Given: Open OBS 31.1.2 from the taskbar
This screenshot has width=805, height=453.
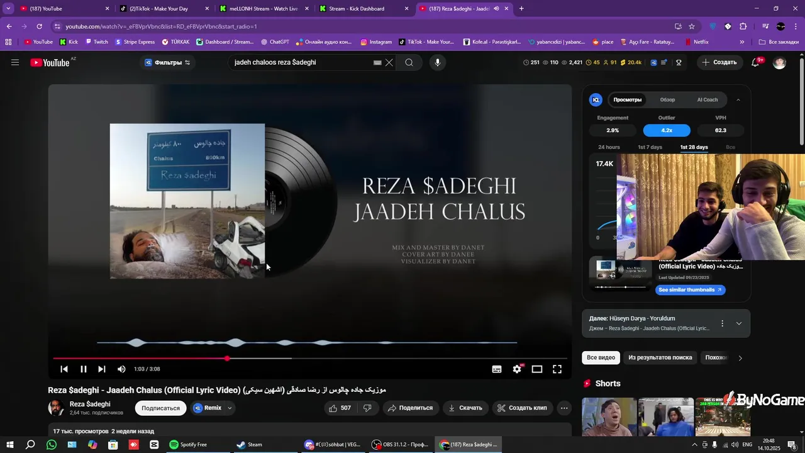Looking at the screenshot, I should pos(400,445).
